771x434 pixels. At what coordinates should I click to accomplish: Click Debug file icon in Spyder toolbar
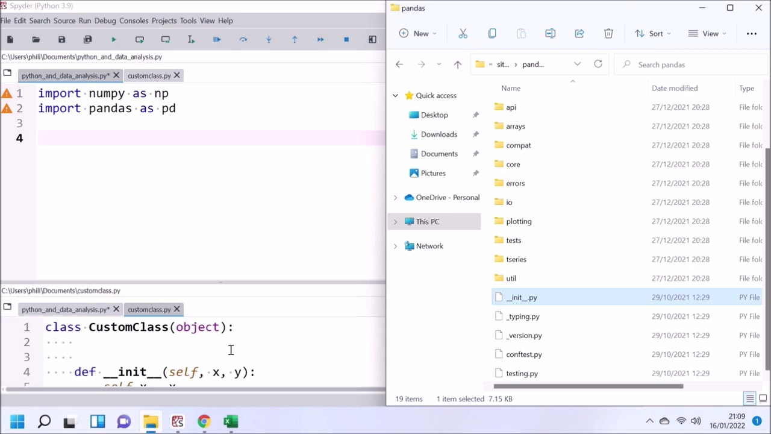[217, 40]
